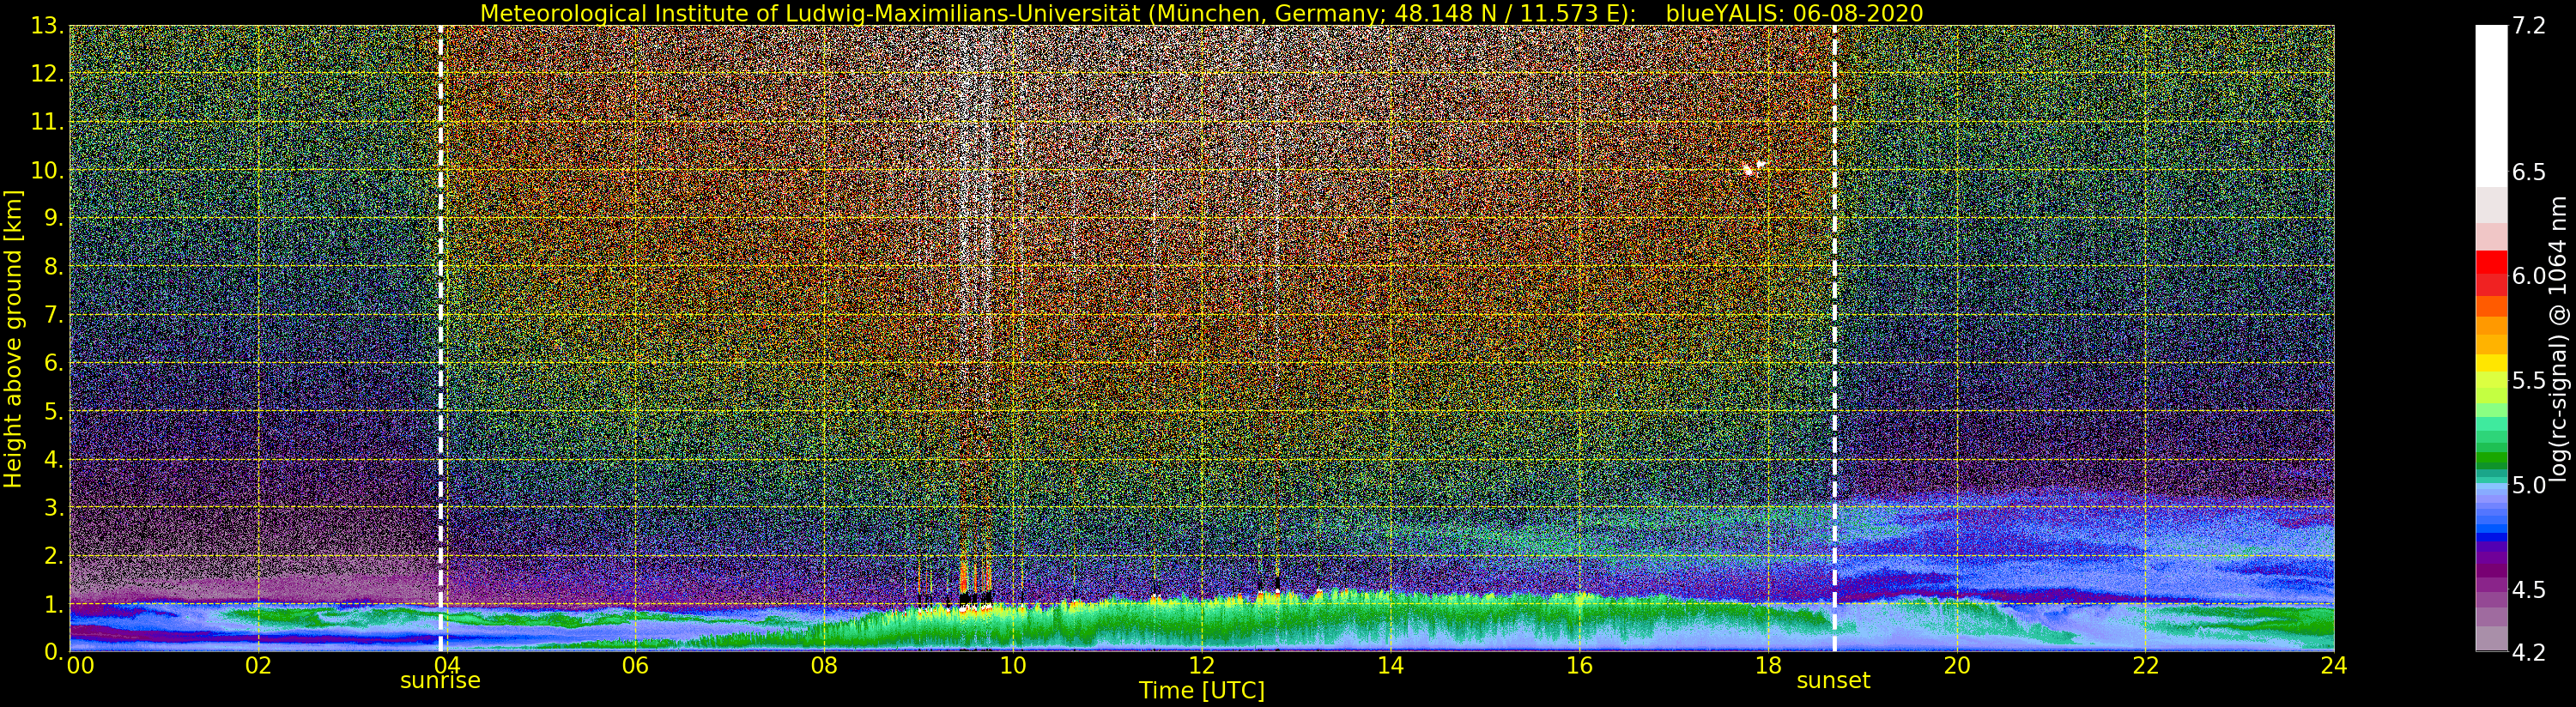This screenshot has width=2576, height=707.
Task: Click the x-axis tick label '16'
Action: tap(1579, 665)
